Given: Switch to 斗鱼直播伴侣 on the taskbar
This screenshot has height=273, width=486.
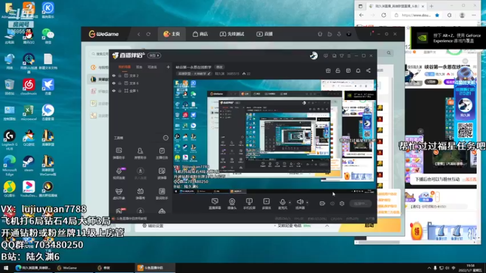Looking at the screenshot, I should click(154, 268).
